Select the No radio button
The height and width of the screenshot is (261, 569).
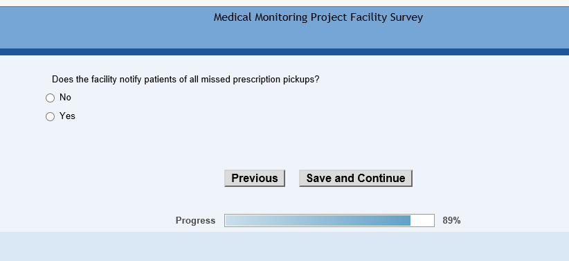[x=50, y=98]
